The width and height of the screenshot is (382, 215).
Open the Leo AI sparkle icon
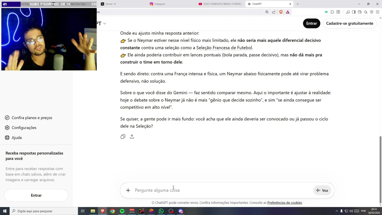coord(366,12)
